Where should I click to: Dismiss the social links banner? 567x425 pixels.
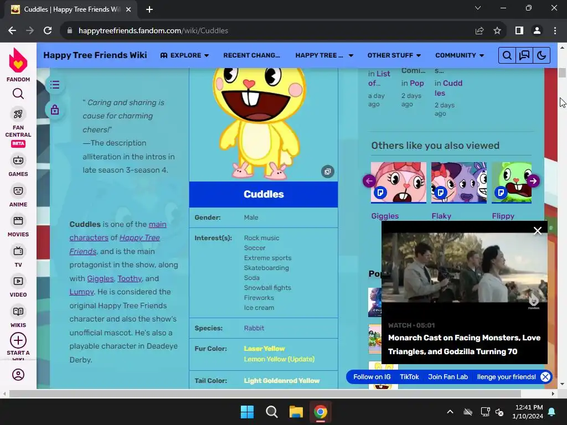pyautogui.click(x=545, y=377)
